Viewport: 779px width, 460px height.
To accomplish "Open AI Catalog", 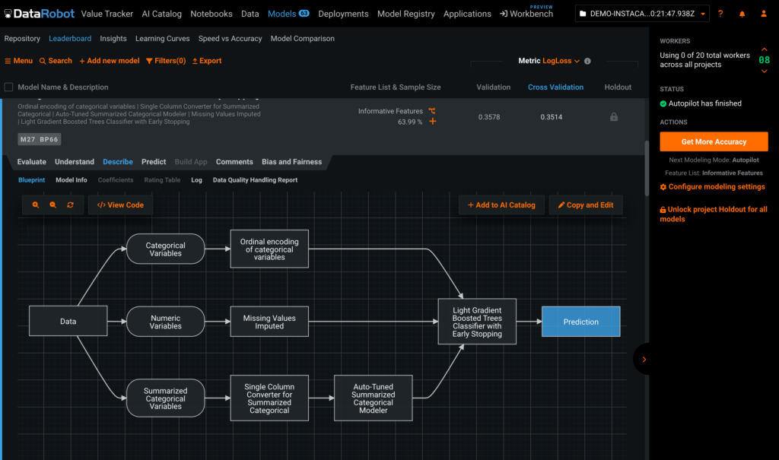I will (161, 14).
